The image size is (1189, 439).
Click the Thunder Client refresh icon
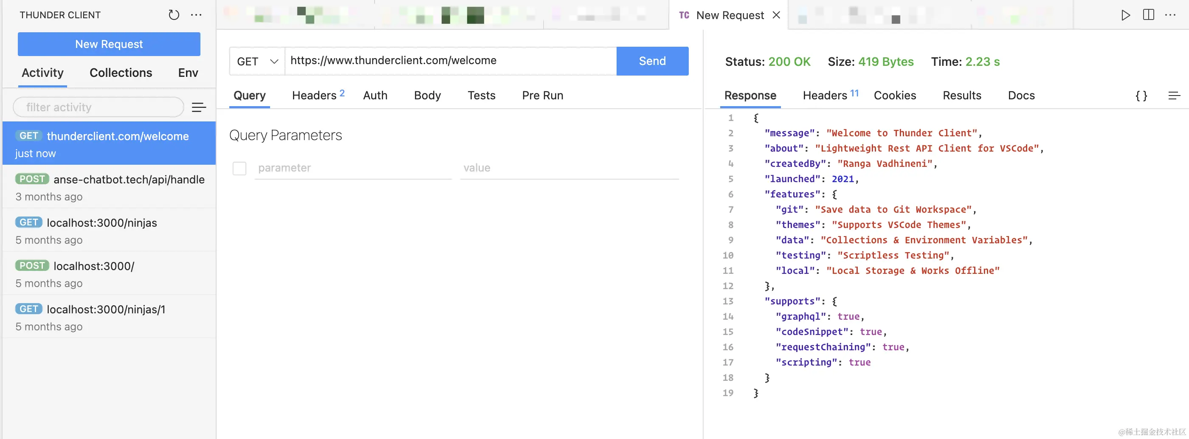pyautogui.click(x=174, y=15)
